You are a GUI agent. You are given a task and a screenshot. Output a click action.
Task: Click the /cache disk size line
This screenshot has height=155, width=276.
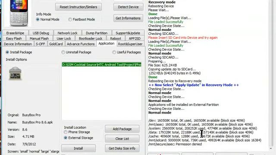(x=199, y=136)
